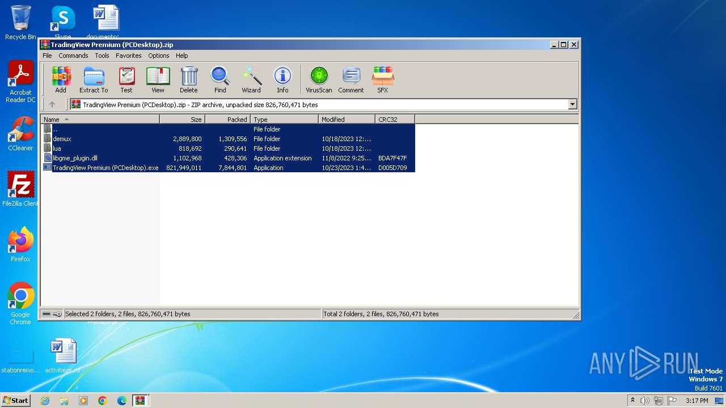726x408 pixels.
Task: Launch the Wizard tool
Action: (251, 79)
